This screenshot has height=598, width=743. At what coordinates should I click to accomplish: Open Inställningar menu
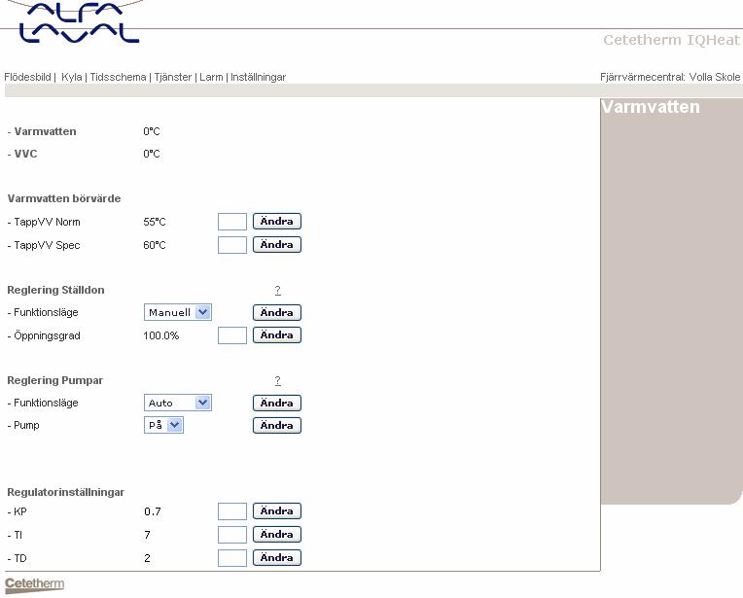[x=259, y=77]
